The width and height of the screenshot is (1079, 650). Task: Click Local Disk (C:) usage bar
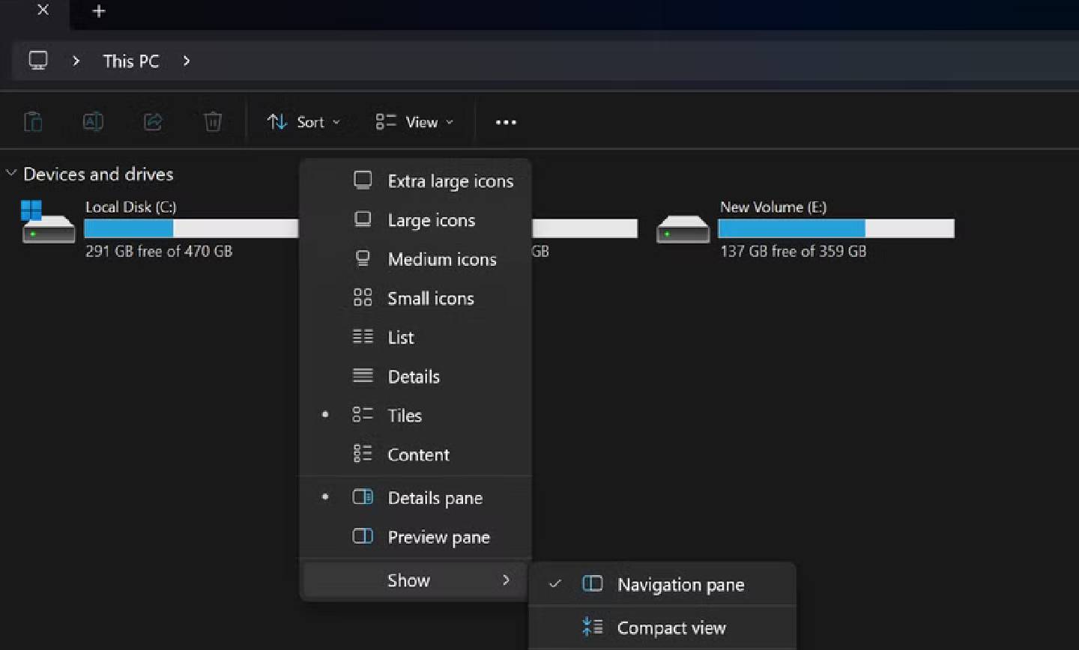point(191,228)
